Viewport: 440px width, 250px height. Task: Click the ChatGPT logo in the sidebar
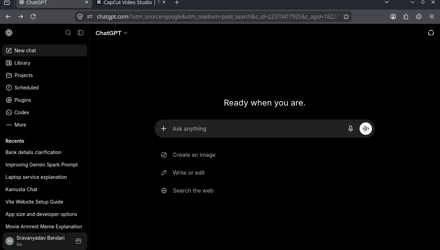point(9,33)
